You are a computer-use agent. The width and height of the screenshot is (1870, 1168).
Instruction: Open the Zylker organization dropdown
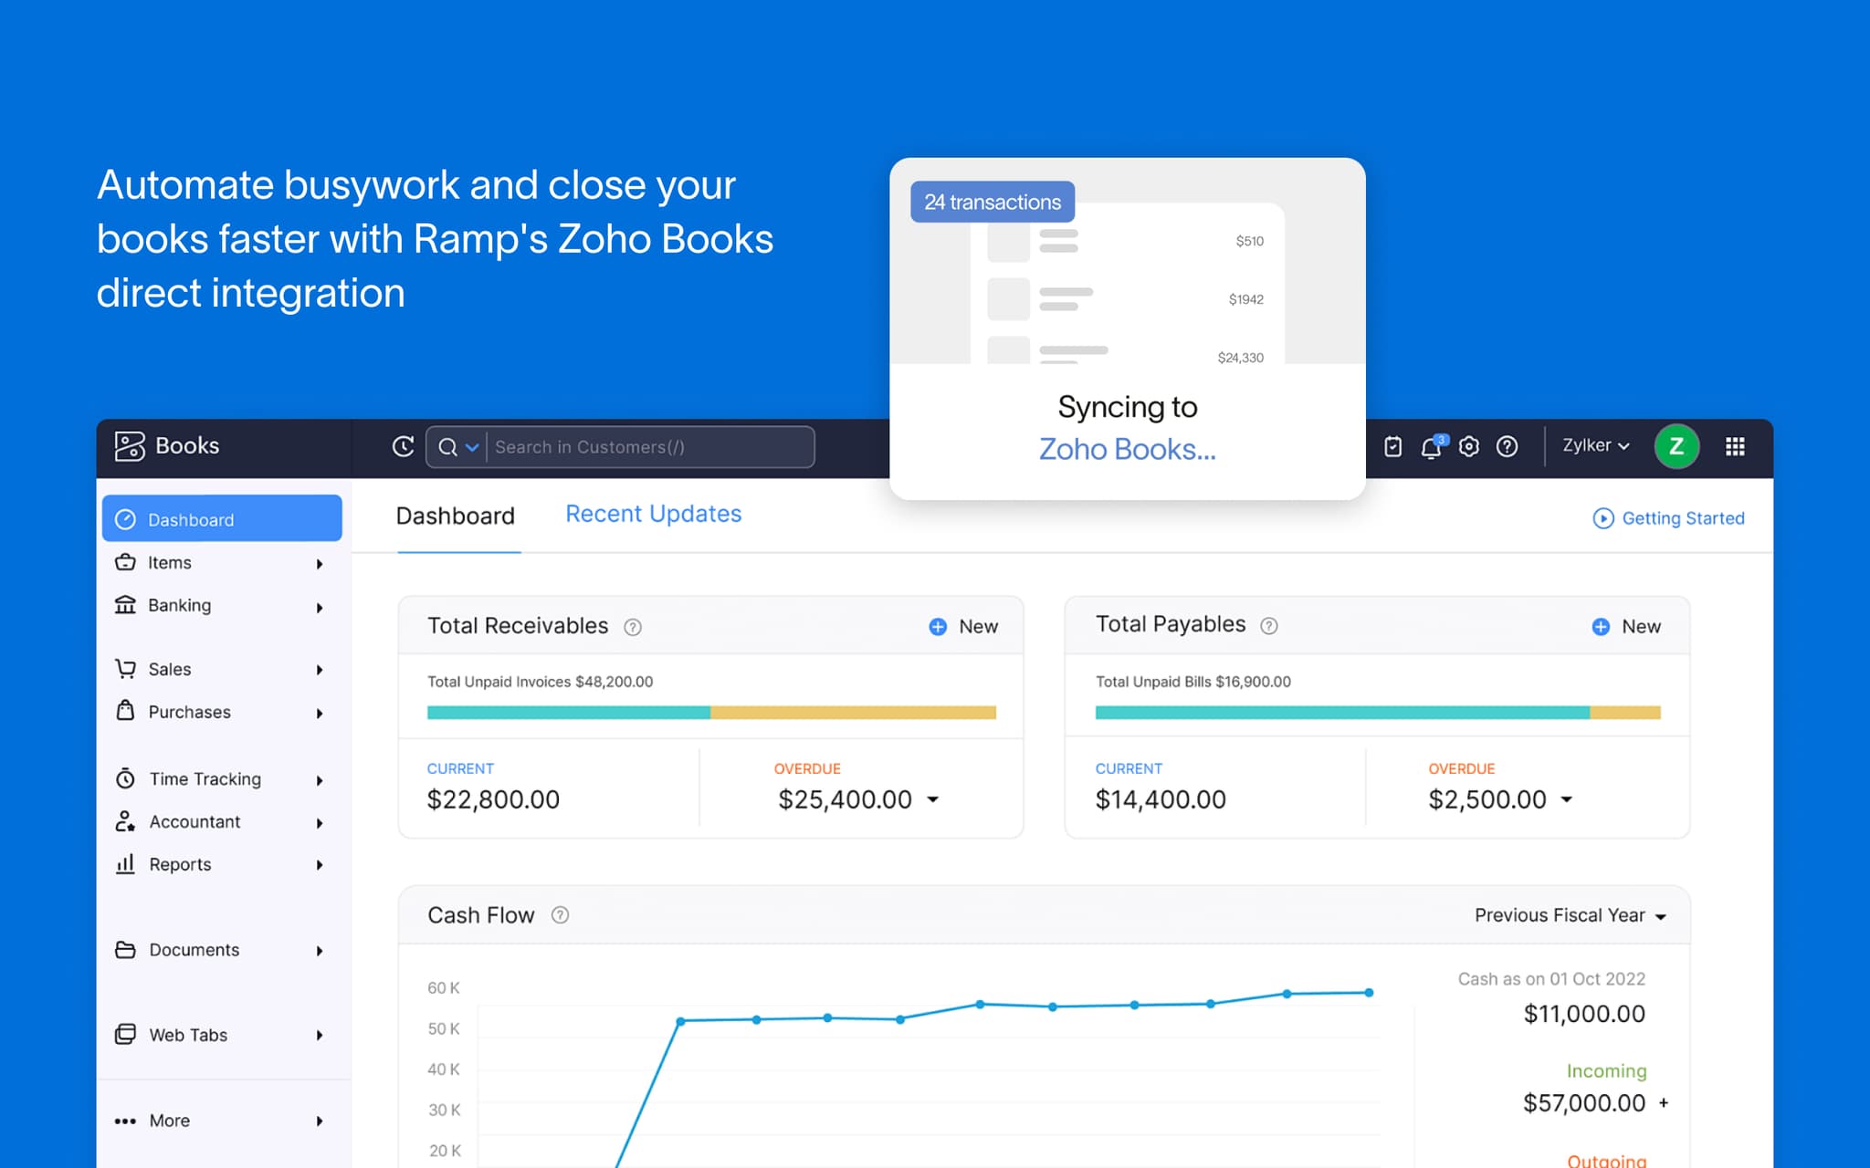click(x=1594, y=446)
